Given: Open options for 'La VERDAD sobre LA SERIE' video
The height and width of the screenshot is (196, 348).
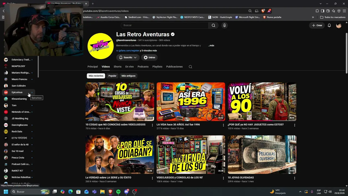Looking at the screenshot, I should (x=152, y=178).
